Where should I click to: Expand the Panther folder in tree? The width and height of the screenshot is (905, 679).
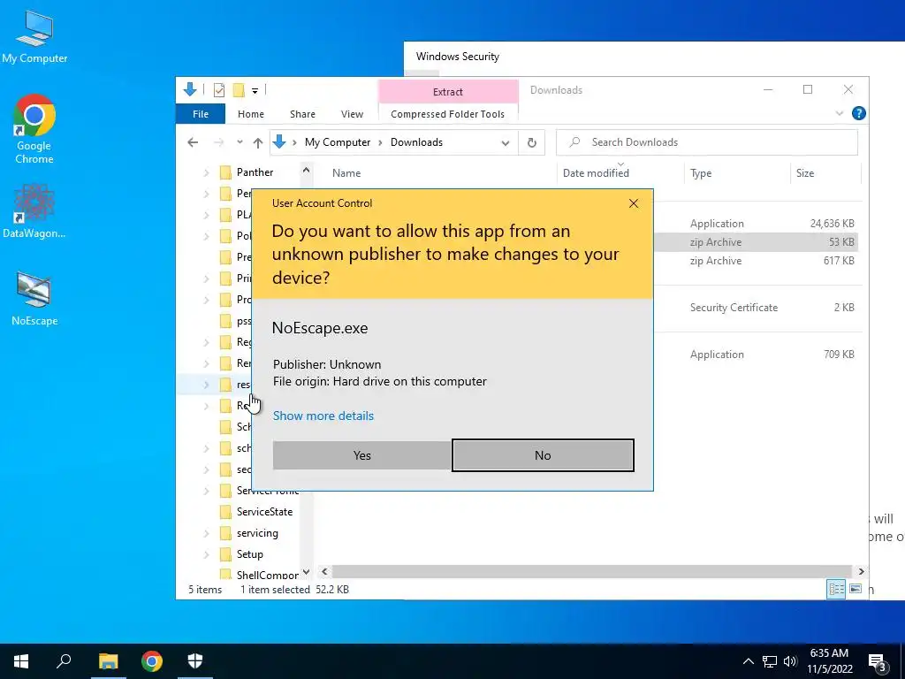coord(206,172)
